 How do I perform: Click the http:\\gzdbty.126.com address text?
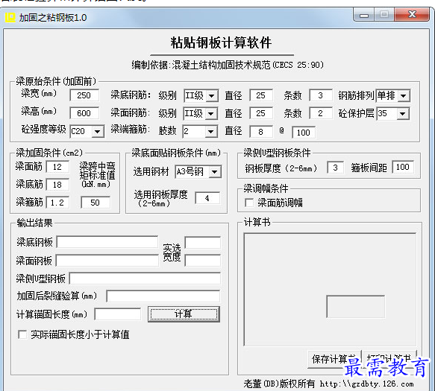(367, 384)
